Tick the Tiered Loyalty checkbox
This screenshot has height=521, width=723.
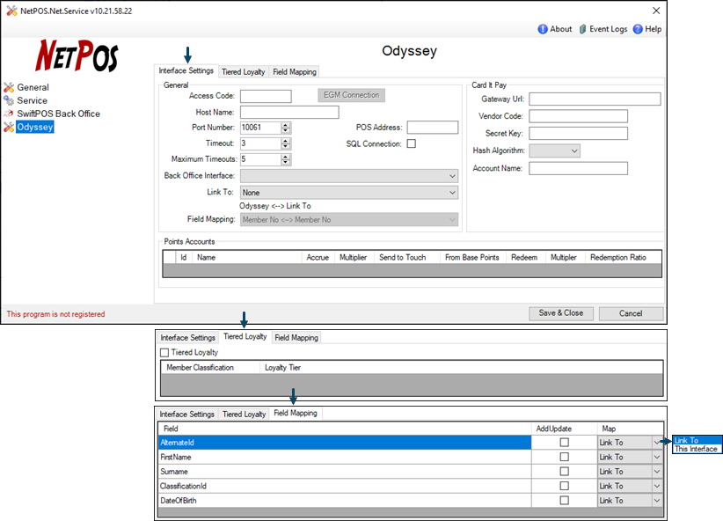164,353
